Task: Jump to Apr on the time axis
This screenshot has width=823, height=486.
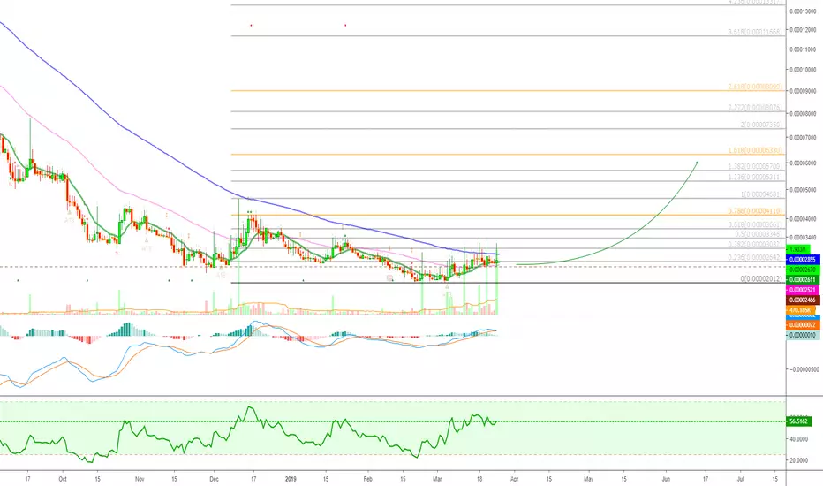Action: (514, 479)
